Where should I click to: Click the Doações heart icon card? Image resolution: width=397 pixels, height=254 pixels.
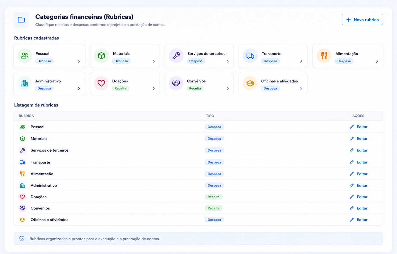pyautogui.click(x=101, y=83)
